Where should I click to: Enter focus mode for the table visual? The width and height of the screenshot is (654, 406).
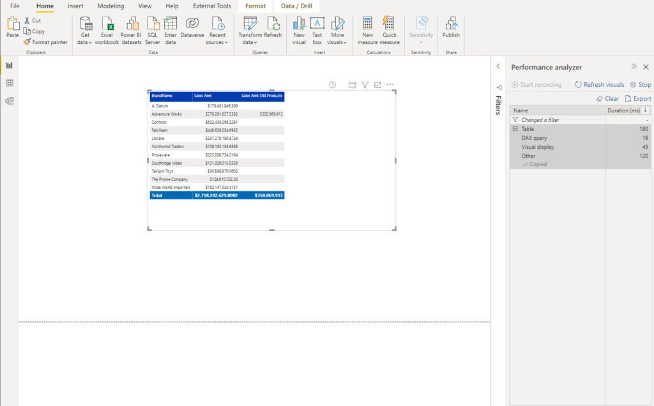(377, 85)
